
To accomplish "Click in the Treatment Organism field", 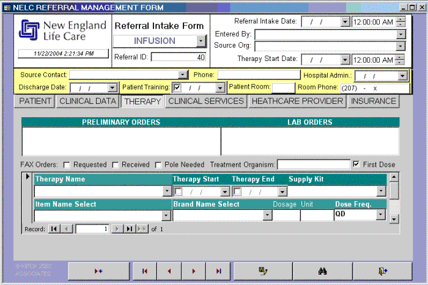I will 314,165.
